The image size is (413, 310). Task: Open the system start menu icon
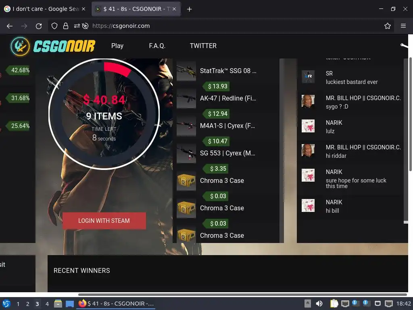tap(6, 304)
